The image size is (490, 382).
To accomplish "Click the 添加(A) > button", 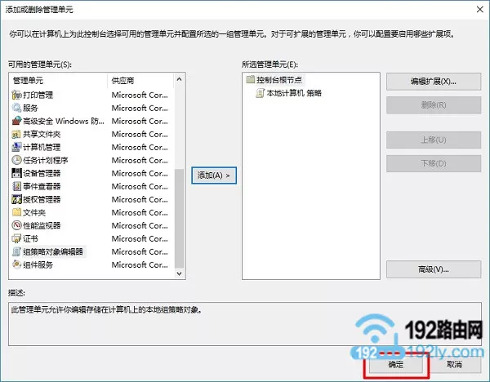I will click(214, 175).
